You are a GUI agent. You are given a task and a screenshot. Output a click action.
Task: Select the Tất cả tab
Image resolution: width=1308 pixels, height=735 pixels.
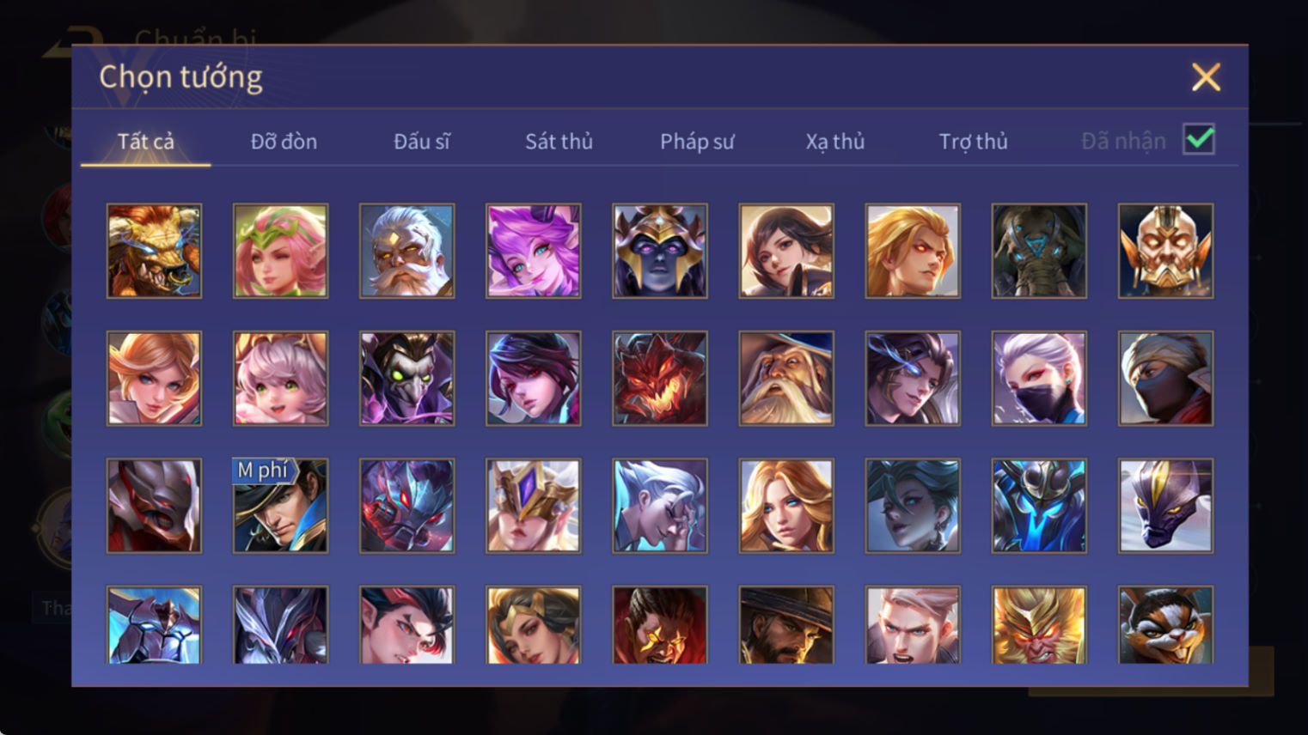[145, 142]
